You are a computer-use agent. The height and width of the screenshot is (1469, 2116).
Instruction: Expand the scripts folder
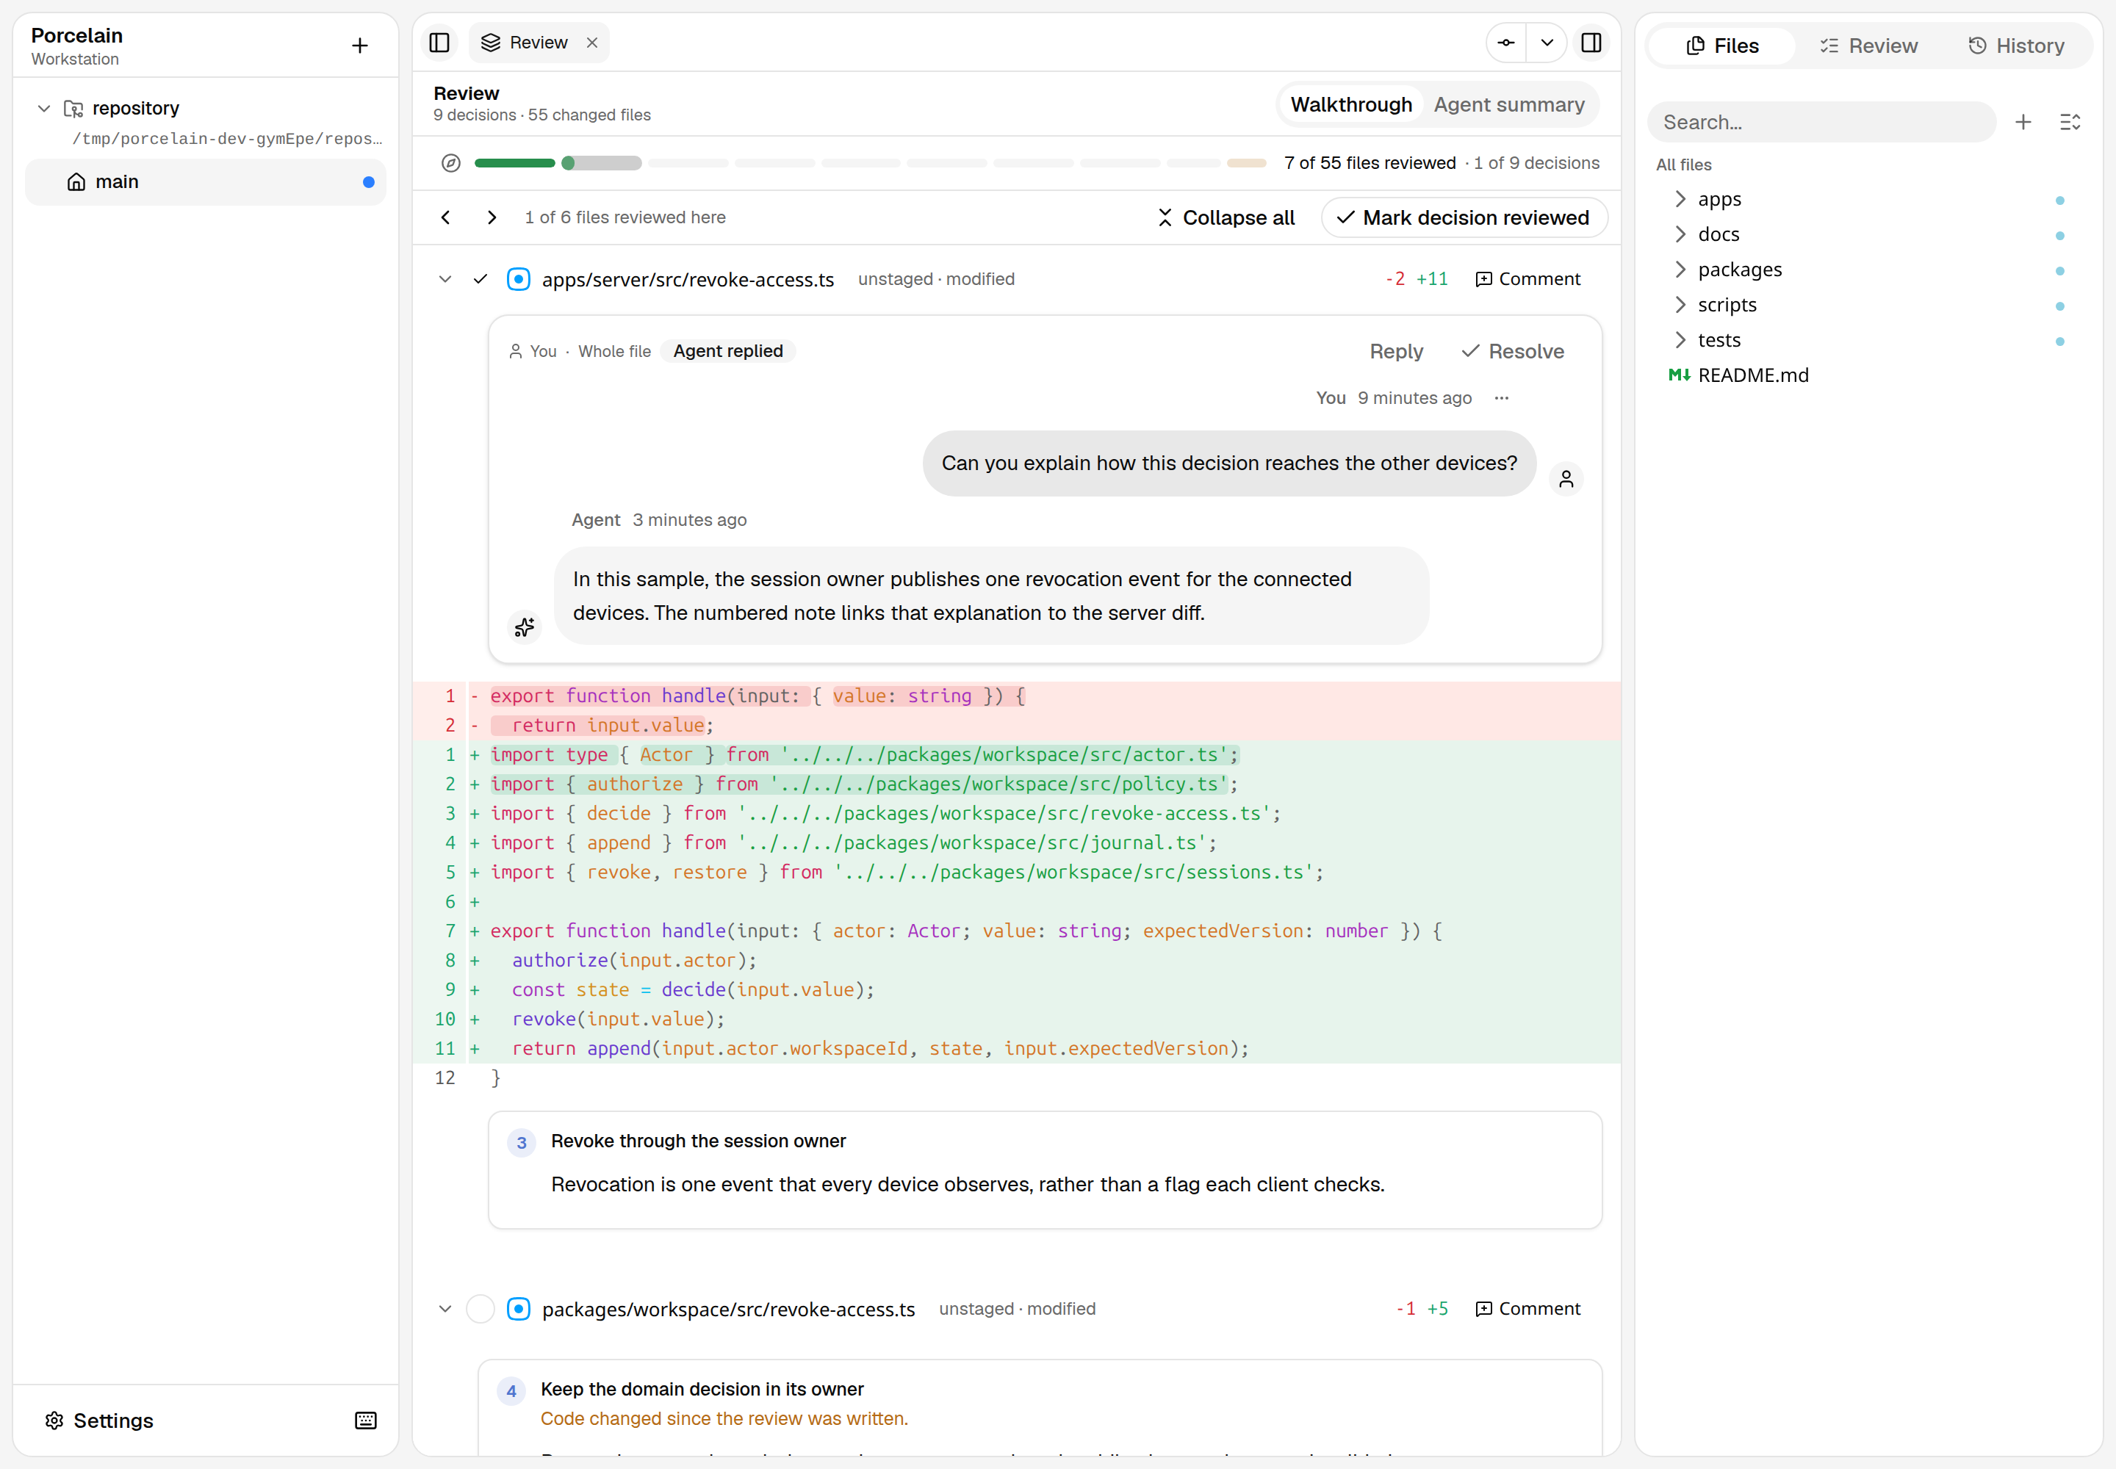pyautogui.click(x=1680, y=305)
